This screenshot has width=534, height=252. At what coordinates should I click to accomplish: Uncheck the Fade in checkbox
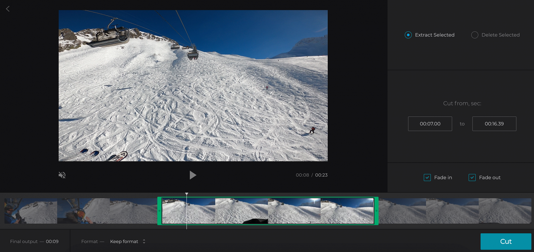[427, 178]
